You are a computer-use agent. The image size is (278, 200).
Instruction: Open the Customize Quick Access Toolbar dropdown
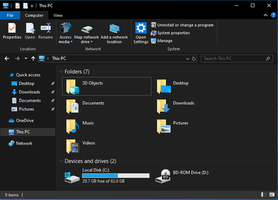coord(32,6)
